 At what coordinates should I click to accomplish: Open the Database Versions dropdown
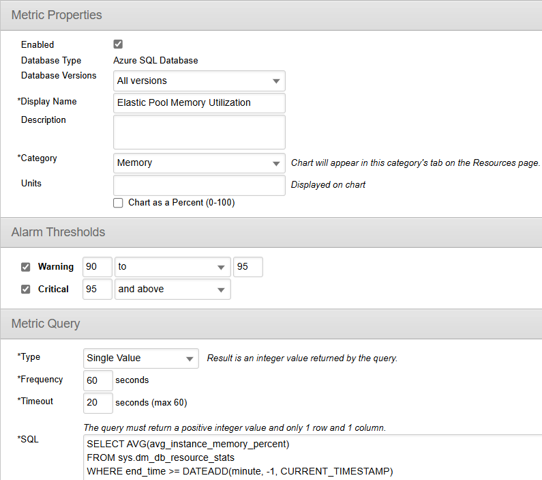point(199,81)
